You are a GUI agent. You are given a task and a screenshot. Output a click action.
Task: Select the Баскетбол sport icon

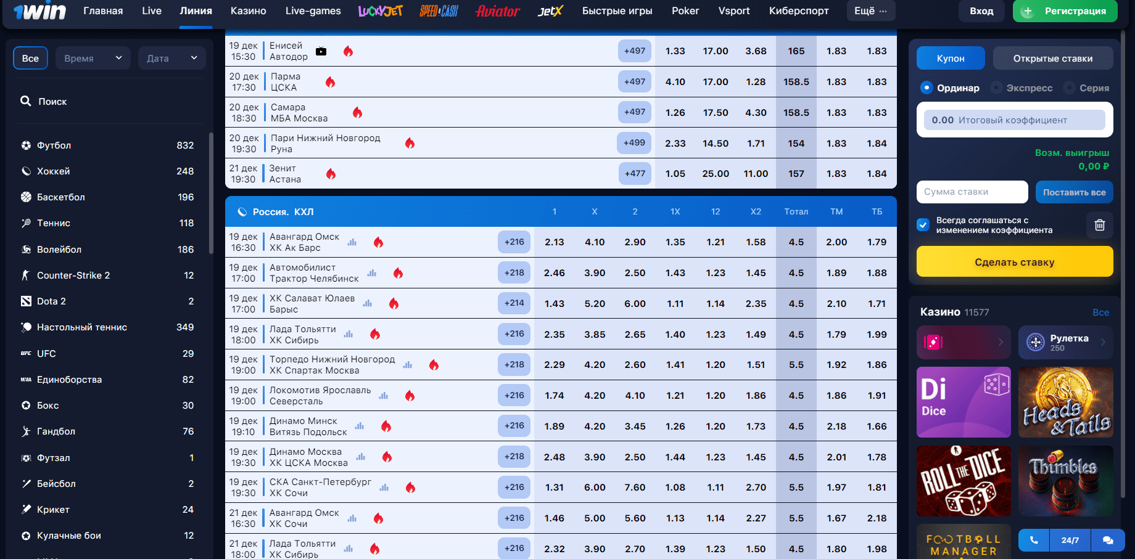pyautogui.click(x=26, y=197)
